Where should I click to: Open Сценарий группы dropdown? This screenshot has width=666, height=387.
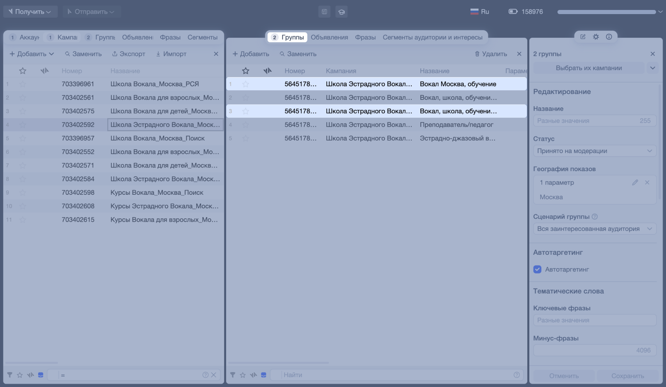coord(595,229)
